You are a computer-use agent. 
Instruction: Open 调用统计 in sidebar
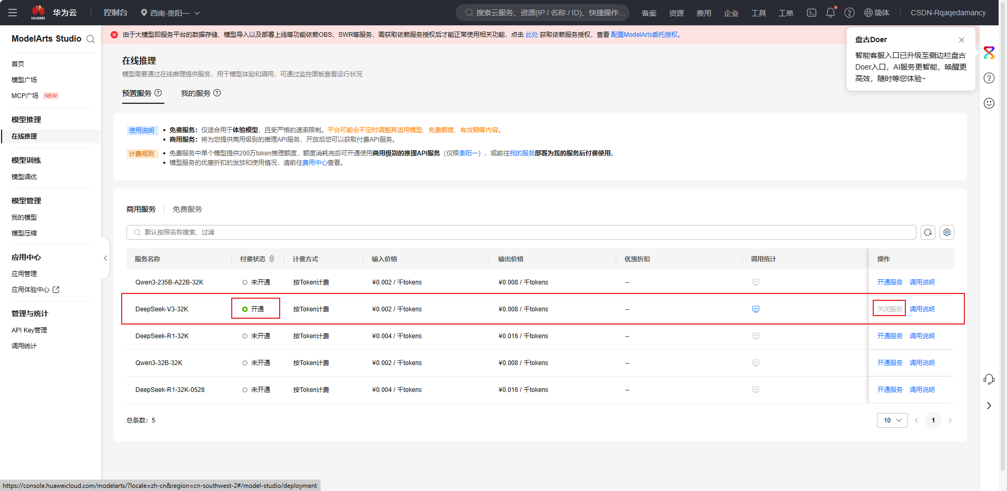[24, 346]
